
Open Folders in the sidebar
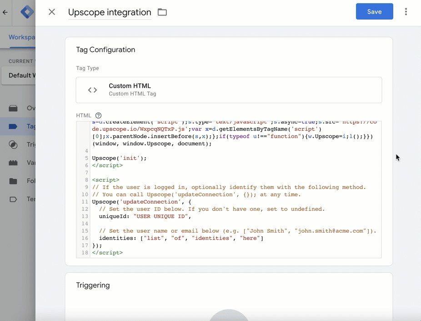[x=14, y=181]
